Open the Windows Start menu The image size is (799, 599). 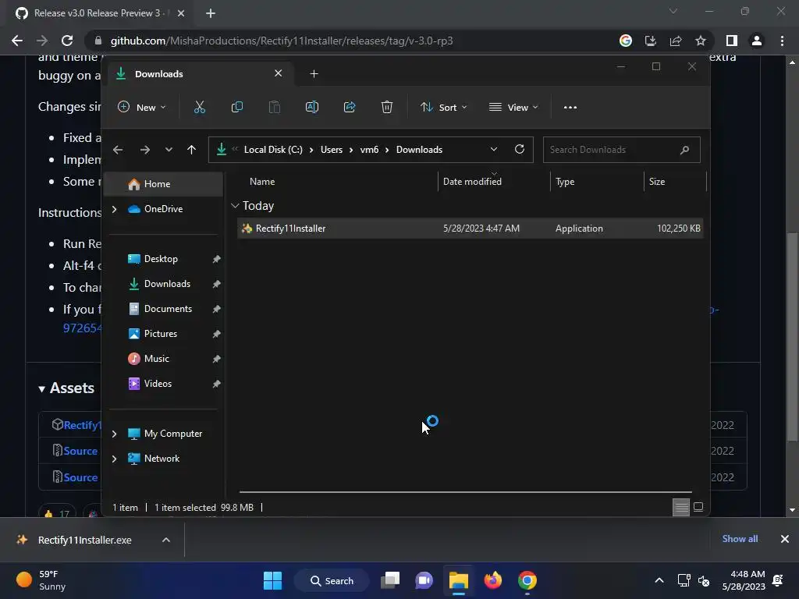(x=272, y=580)
